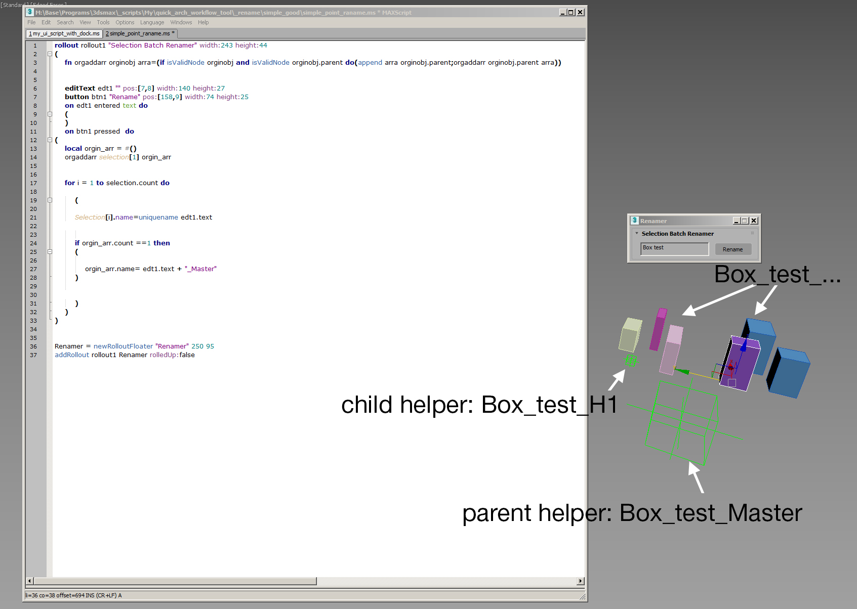Image resolution: width=857 pixels, height=609 pixels.
Task: Collapse the rollout code block at line 2
Action: pos(50,54)
